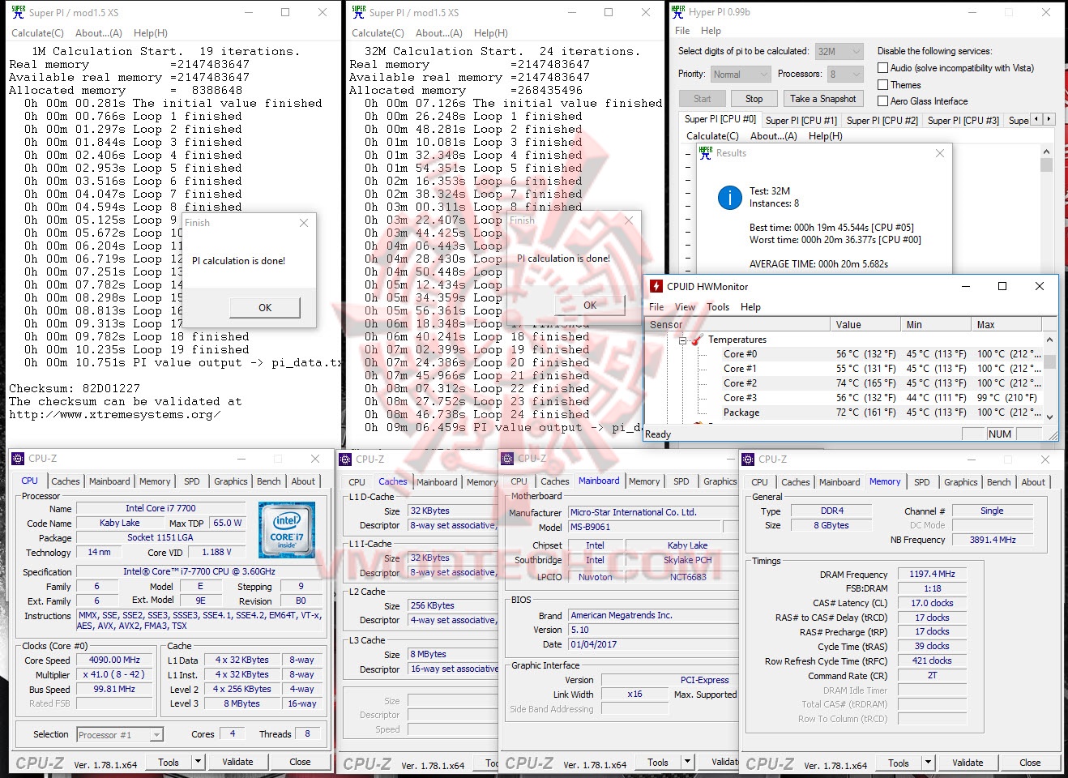Maximize the CPUID HWMonitor window
The height and width of the screenshot is (778, 1068).
point(1002,286)
